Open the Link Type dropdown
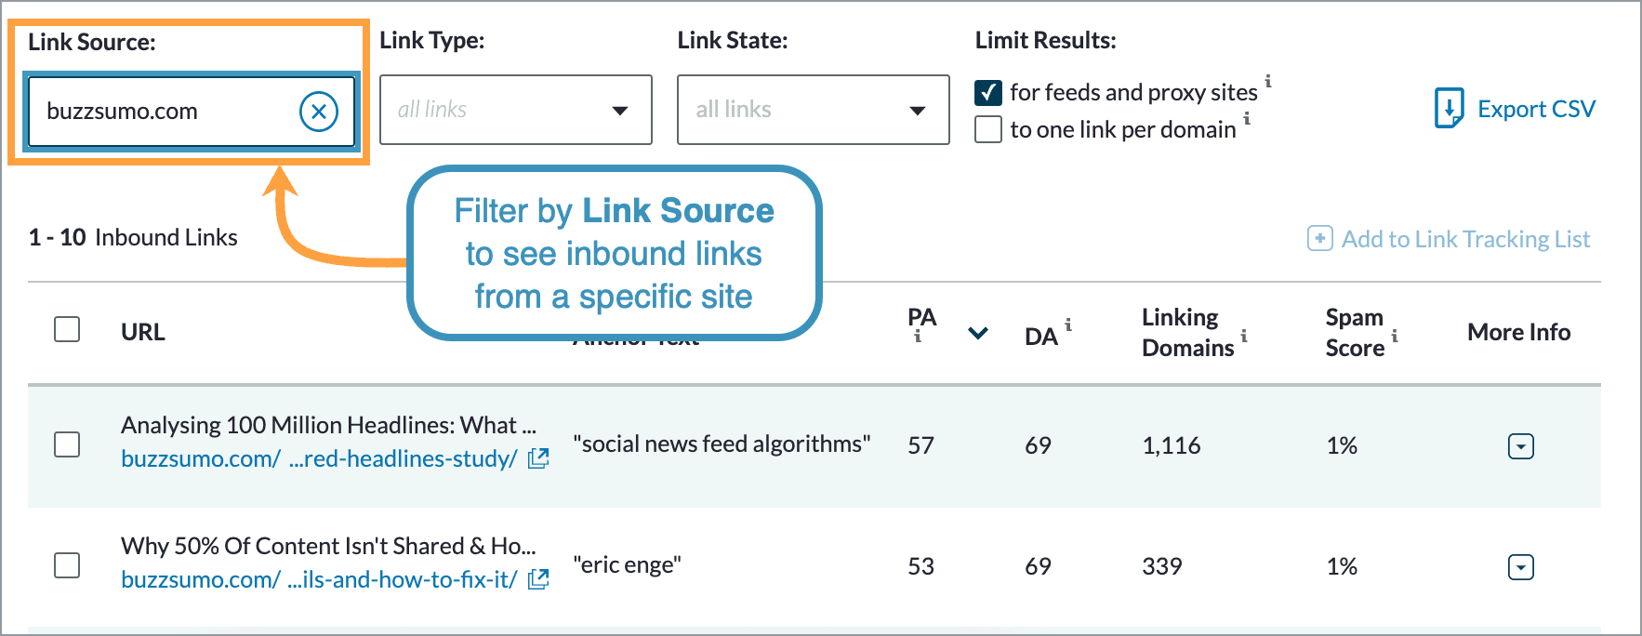The height and width of the screenshot is (636, 1642). coord(516,110)
